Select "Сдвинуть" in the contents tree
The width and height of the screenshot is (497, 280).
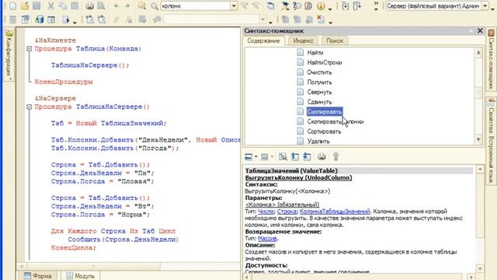click(x=319, y=102)
